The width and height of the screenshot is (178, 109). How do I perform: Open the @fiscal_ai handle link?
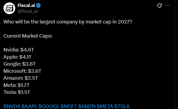click(x=27, y=11)
